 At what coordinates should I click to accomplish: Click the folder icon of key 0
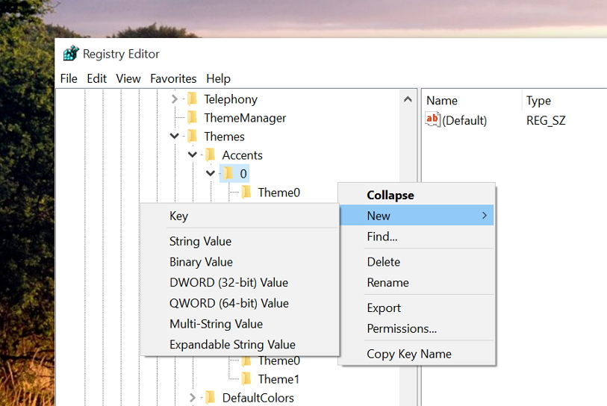coord(228,173)
